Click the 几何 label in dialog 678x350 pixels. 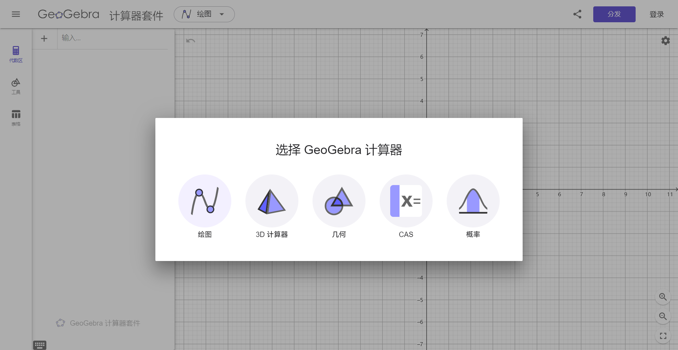pos(339,235)
